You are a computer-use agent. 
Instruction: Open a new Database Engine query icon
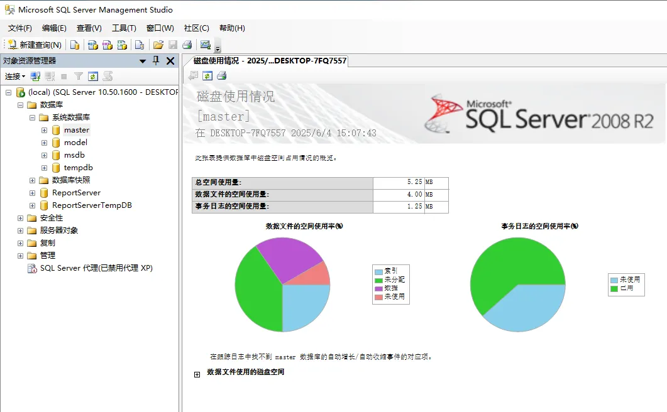click(x=75, y=45)
